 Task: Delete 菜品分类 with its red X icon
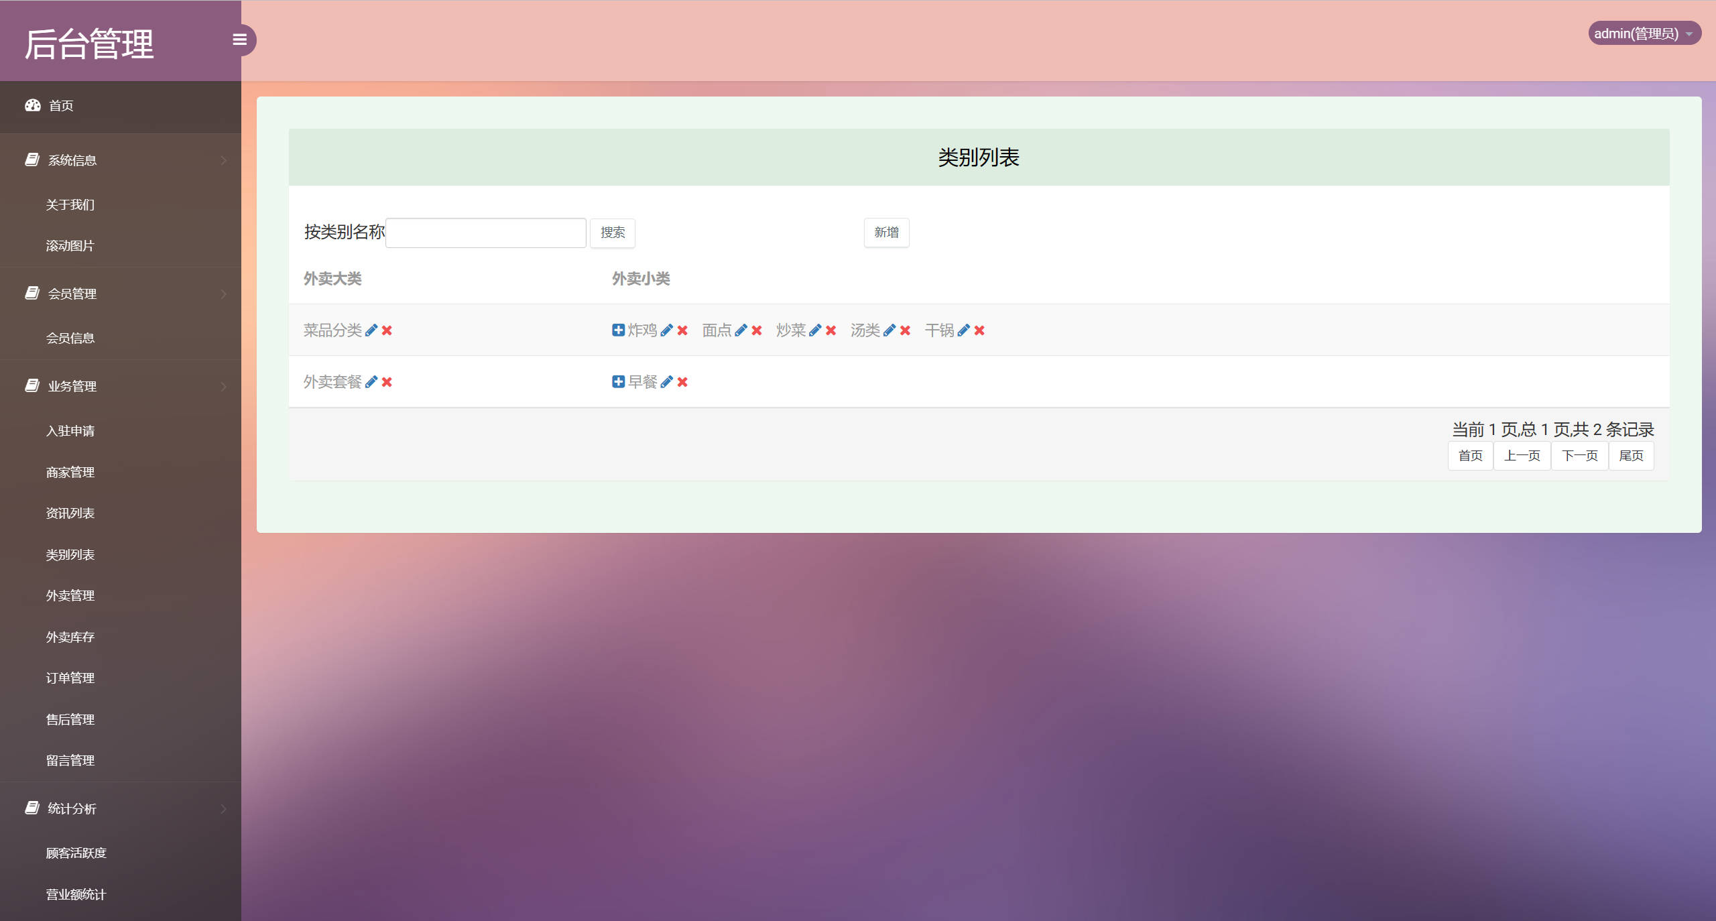click(387, 330)
